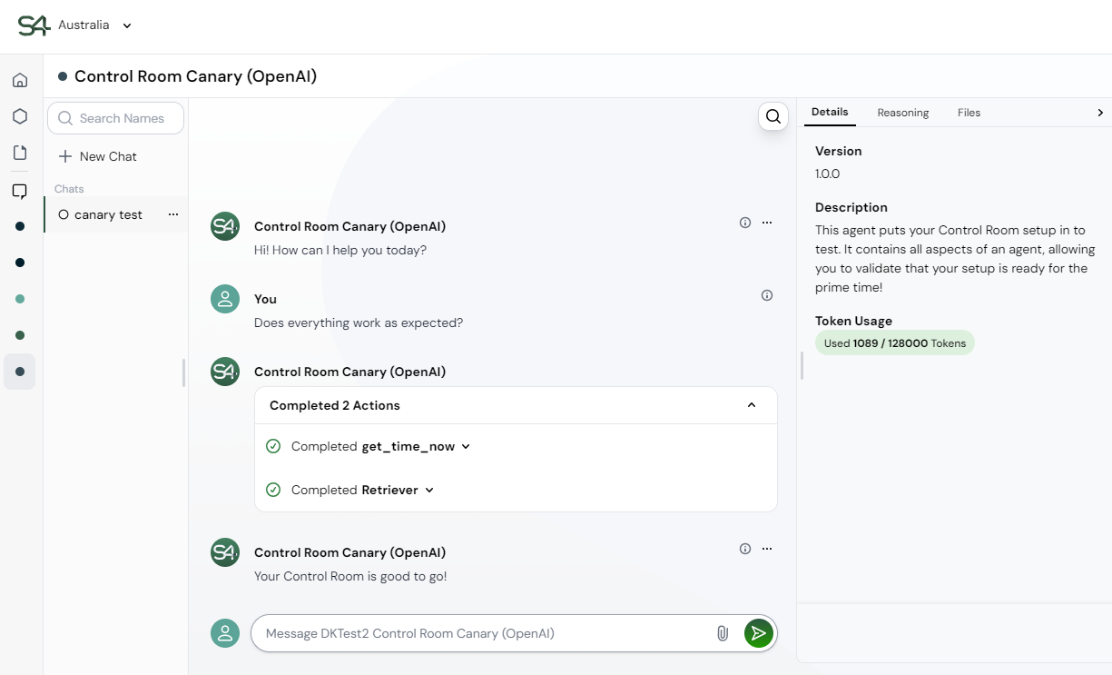Click the chat list resize handle
Image resolution: width=1112 pixels, height=675 pixels.
coord(184,372)
